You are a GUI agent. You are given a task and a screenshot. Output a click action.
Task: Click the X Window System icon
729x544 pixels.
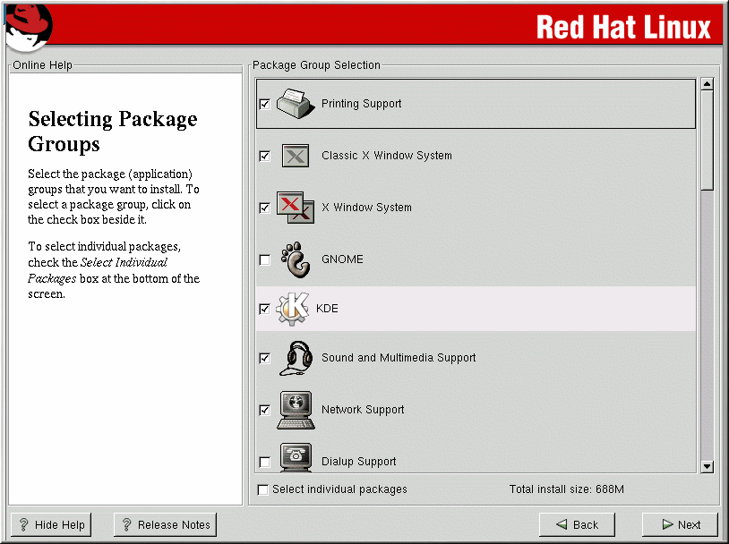295,207
